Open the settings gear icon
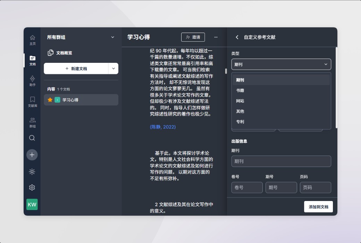Image resolution: width=361 pixels, height=243 pixels. (32, 187)
